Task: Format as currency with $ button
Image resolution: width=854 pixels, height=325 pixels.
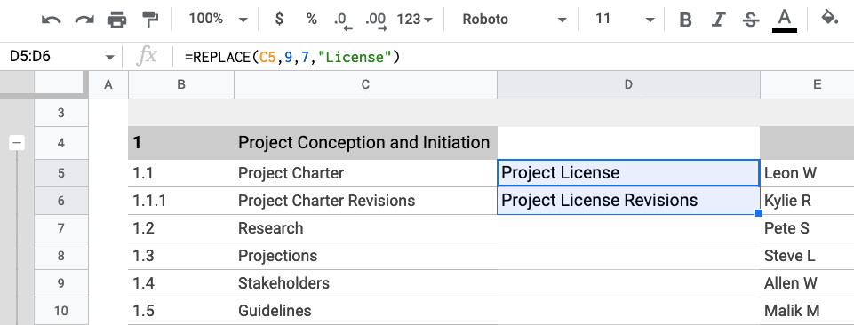Action: click(x=279, y=19)
